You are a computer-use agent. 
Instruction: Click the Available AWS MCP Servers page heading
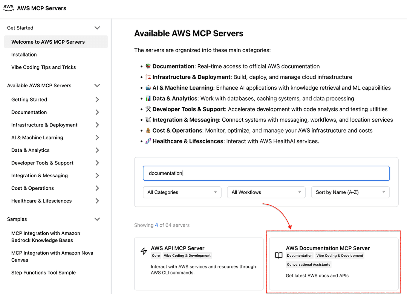[x=189, y=34]
